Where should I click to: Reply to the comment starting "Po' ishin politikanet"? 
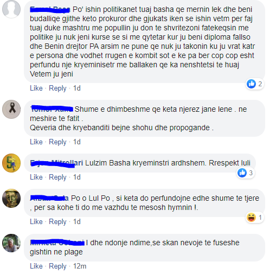coord(57,88)
